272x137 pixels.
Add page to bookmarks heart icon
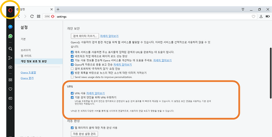pyautogui.click(x=253, y=17)
